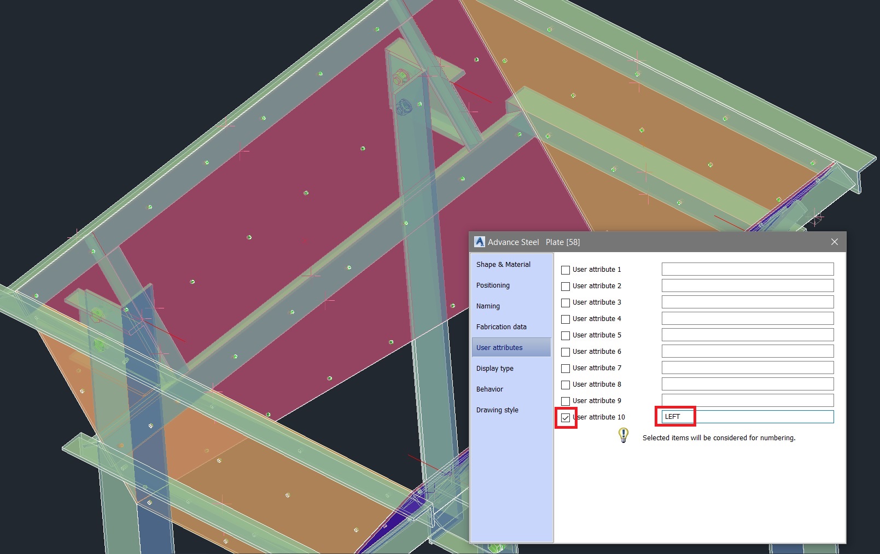Select the Behavior section
The image size is (880, 554).
click(489, 389)
